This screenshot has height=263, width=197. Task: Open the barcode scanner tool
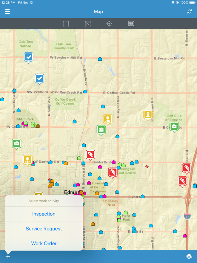[131, 24]
